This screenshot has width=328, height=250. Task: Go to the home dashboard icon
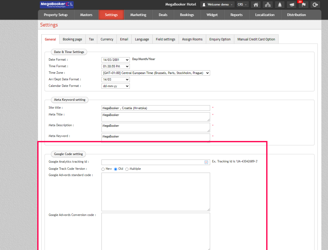(x=256, y=5)
